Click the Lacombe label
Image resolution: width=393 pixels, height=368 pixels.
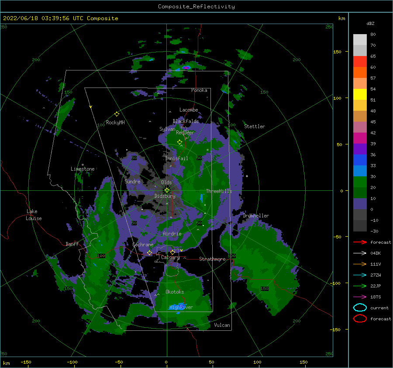[189, 110]
